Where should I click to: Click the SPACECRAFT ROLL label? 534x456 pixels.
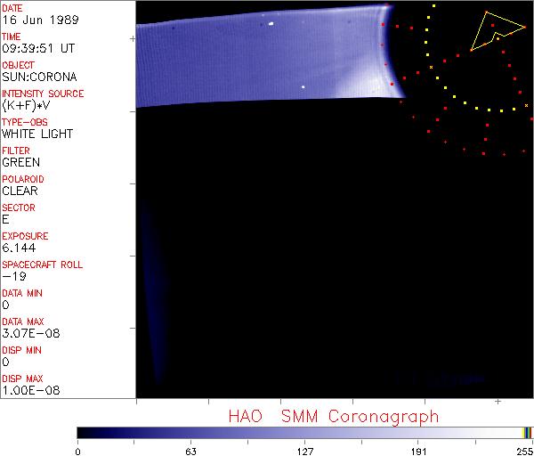[42, 265]
